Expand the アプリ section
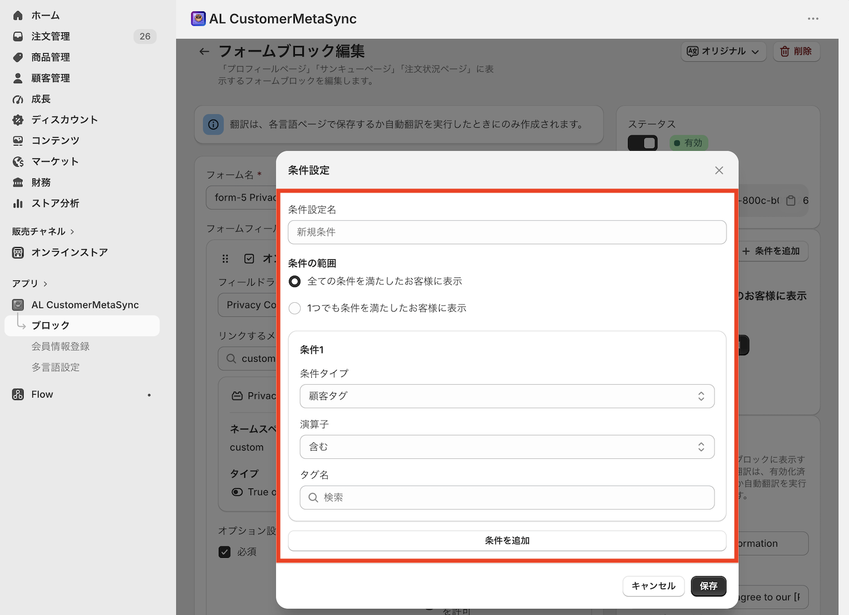The height and width of the screenshot is (615, 849). click(x=29, y=283)
